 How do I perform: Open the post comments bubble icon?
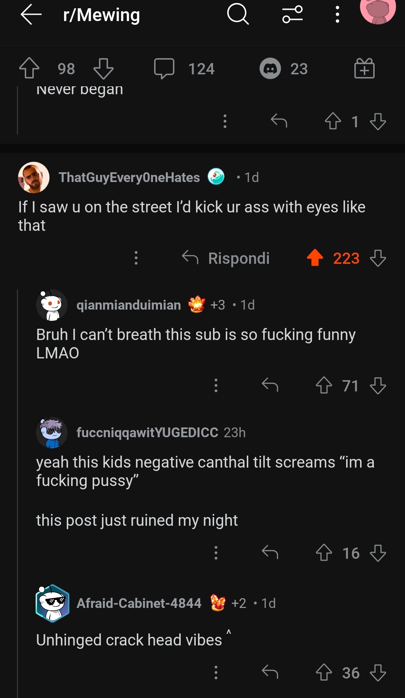[164, 69]
